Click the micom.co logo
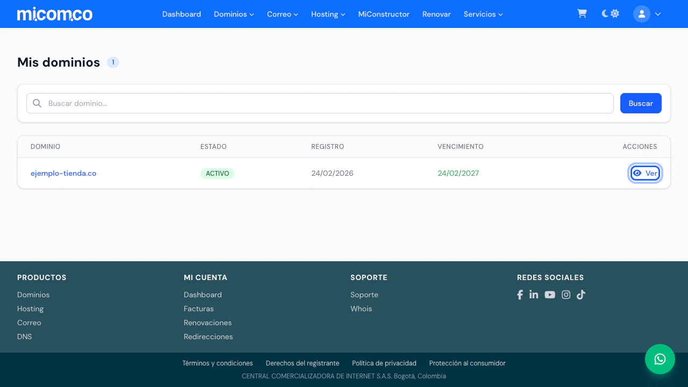This screenshot has height=387, width=688. click(x=55, y=14)
